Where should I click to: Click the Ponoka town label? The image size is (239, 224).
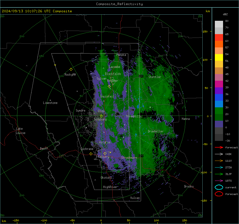[x=121, y=55]
